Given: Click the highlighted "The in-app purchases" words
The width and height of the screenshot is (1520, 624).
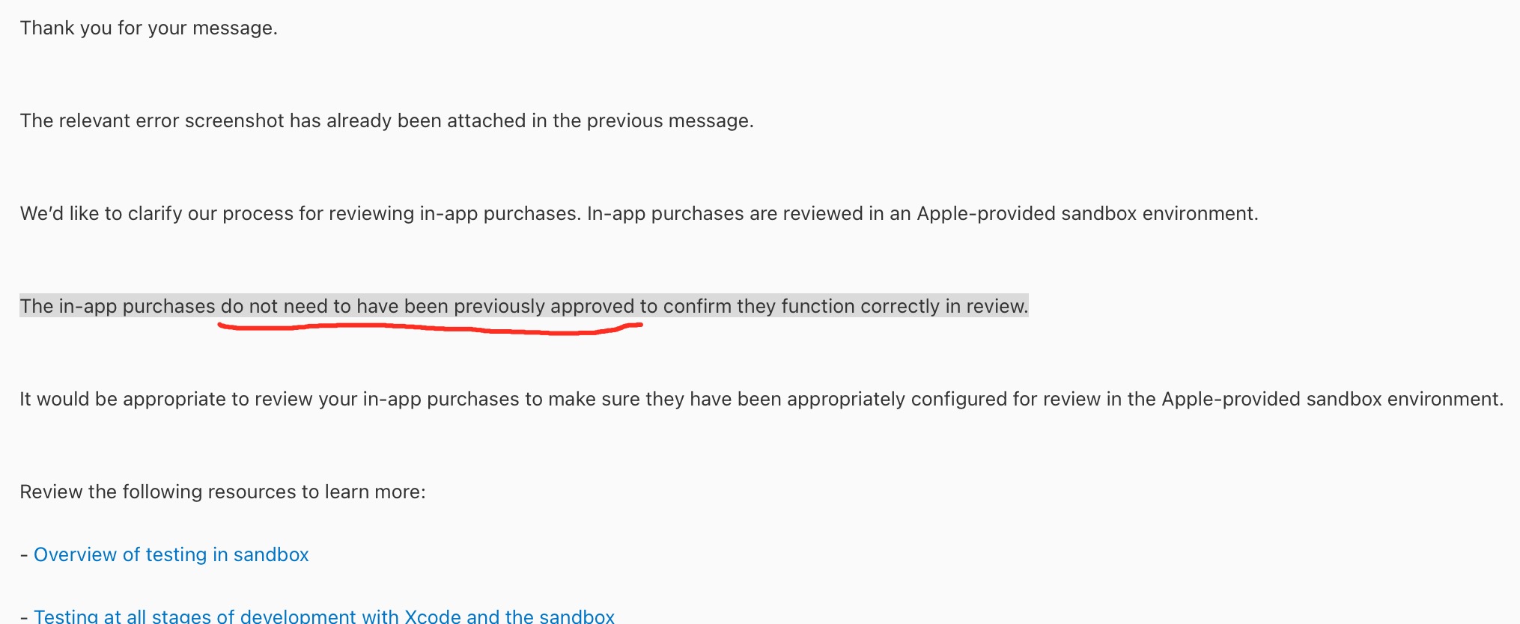Looking at the screenshot, I should (118, 307).
